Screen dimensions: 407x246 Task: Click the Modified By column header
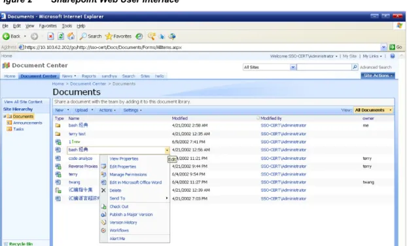[271, 118]
